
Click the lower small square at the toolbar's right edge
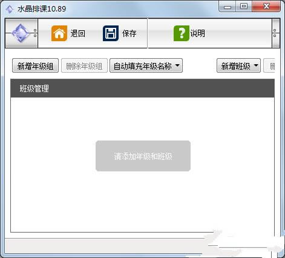(x=275, y=36)
